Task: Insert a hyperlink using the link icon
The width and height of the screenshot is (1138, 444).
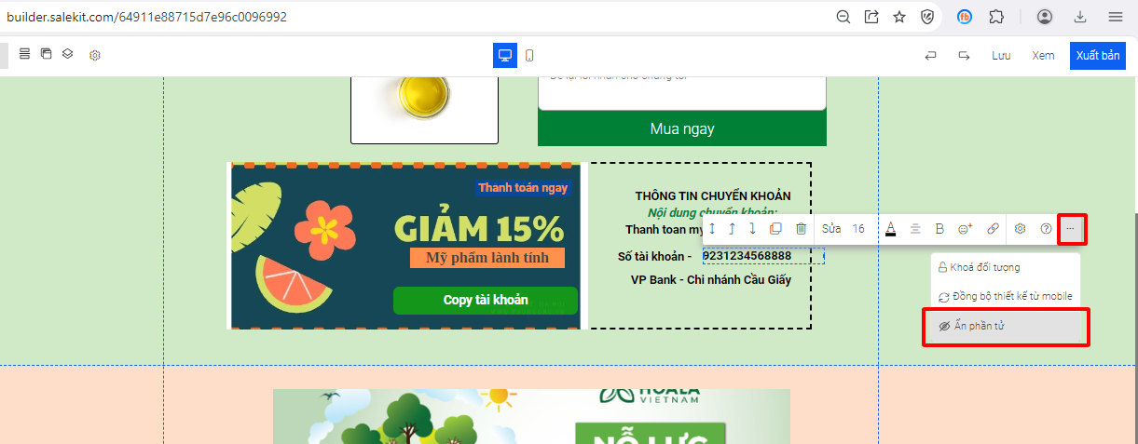Action: point(993,228)
